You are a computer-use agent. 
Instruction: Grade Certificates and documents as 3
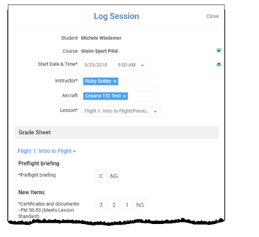[x=101, y=205]
